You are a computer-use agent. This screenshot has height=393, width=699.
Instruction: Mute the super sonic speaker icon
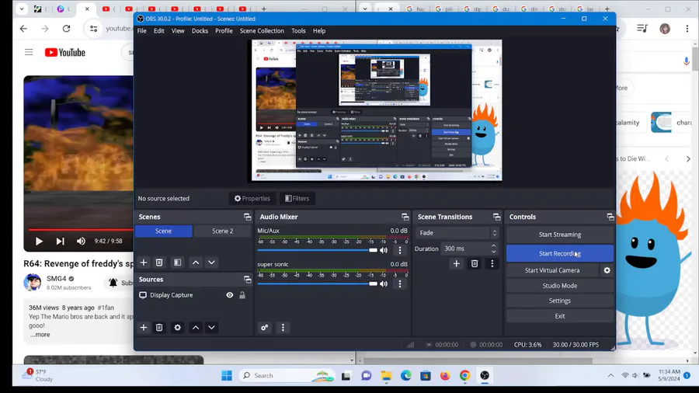(384, 283)
